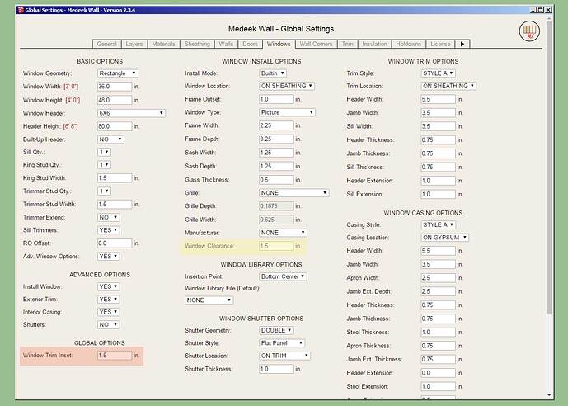The image size is (568, 406).
Task: Open the Casing Location dropdown
Action: pos(445,238)
